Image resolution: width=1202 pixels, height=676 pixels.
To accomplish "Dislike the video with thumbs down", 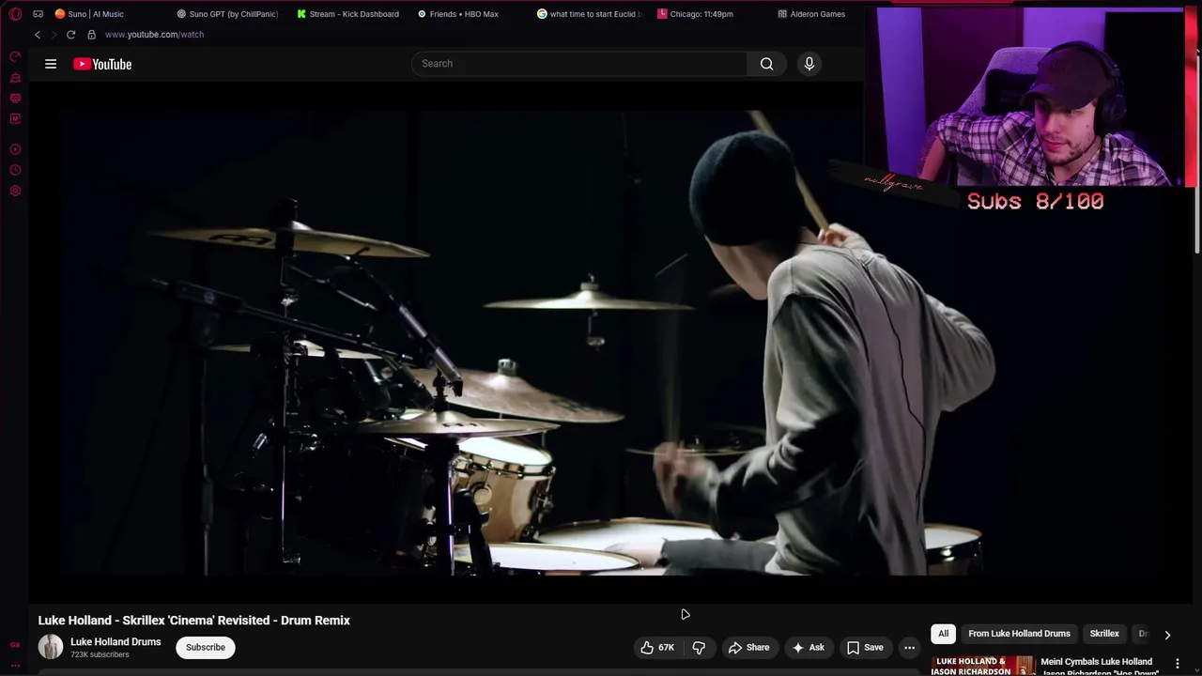I will (x=699, y=647).
